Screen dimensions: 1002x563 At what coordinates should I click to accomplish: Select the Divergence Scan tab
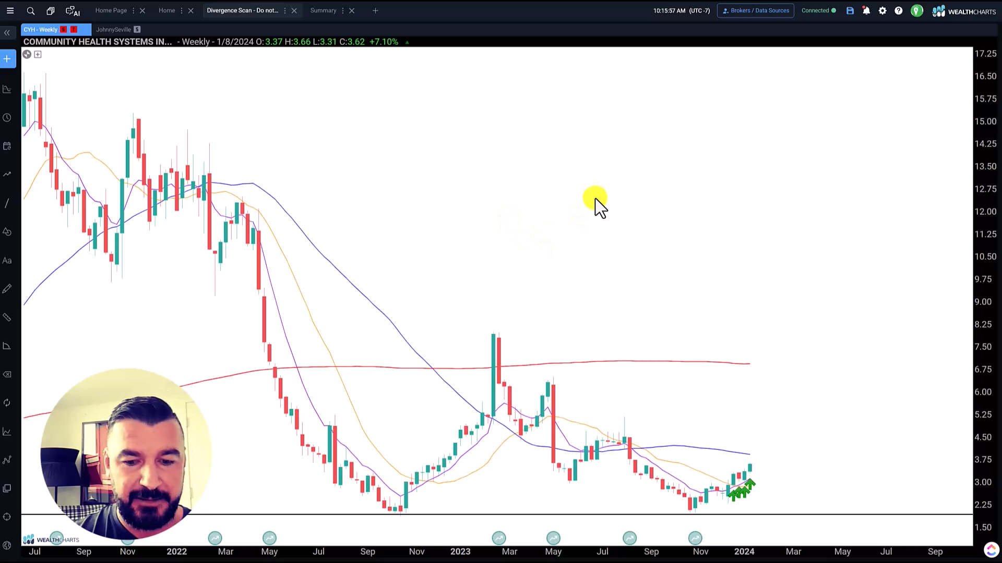pyautogui.click(x=242, y=10)
